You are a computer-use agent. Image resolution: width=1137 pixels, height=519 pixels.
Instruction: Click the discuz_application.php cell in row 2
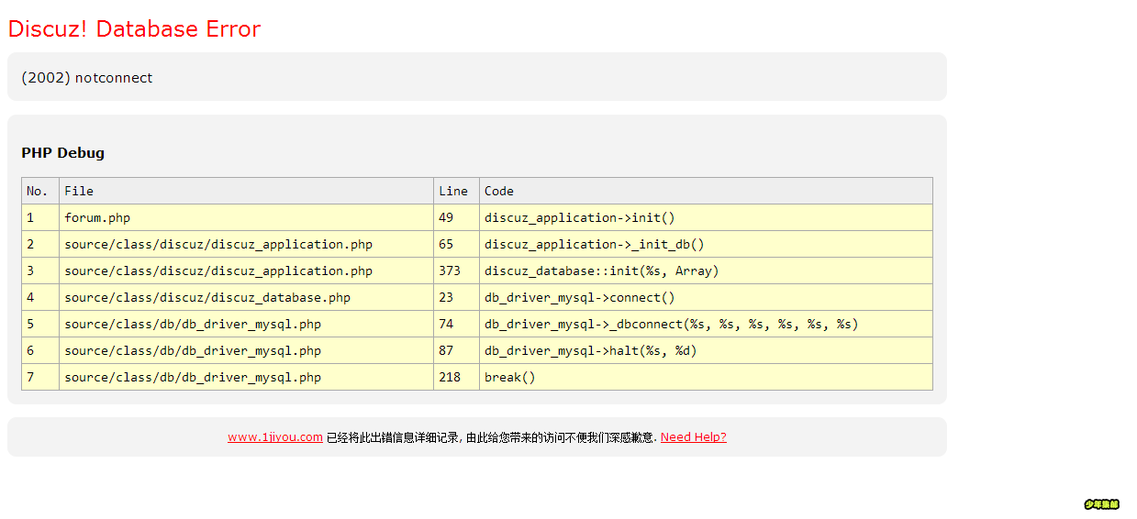tap(247, 244)
